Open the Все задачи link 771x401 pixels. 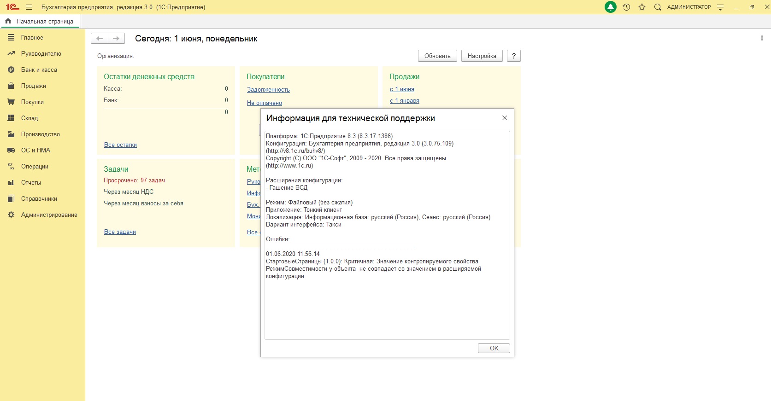click(x=120, y=232)
